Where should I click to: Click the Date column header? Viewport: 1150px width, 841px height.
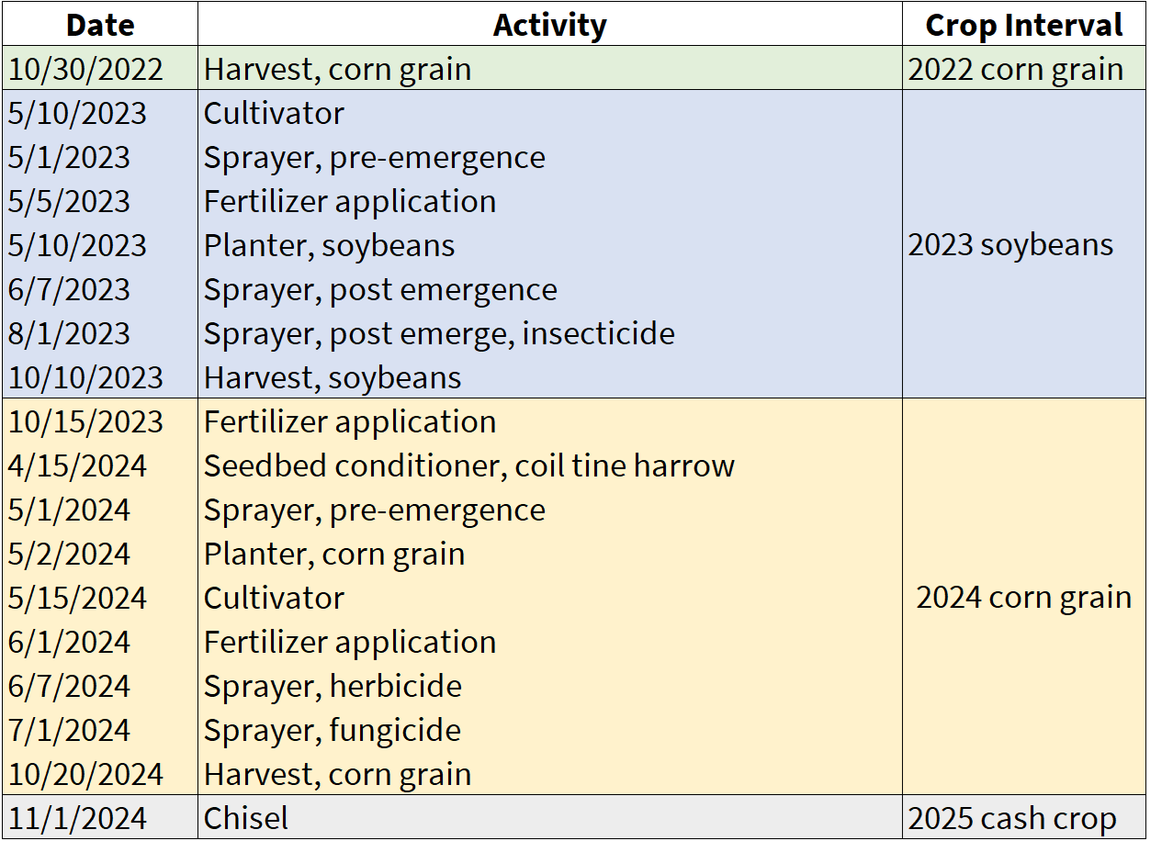coord(100,25)
